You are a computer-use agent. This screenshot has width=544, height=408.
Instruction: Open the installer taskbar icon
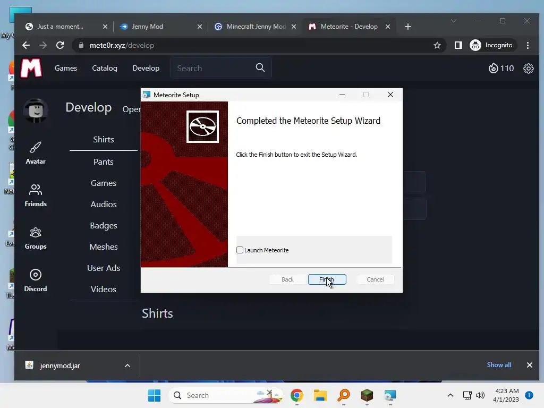pos(390,395)
